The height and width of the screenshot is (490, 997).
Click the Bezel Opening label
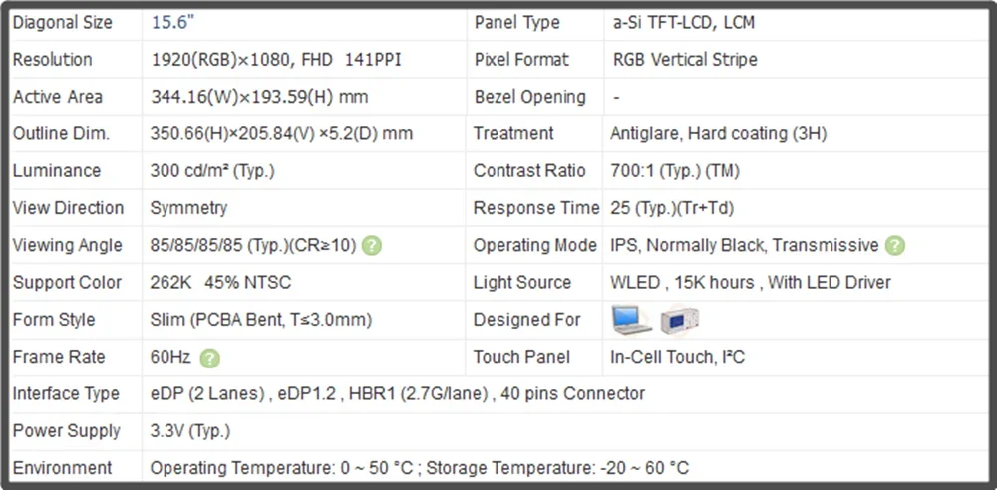(x=529, y=97)
